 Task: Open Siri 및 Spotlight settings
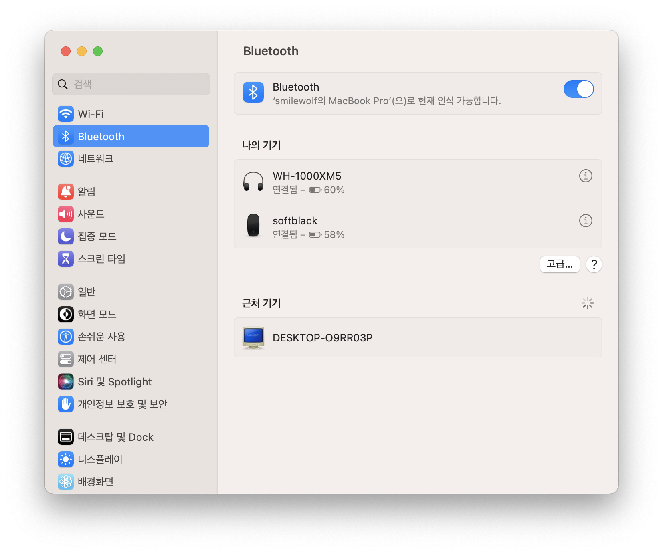click(131, 381)
